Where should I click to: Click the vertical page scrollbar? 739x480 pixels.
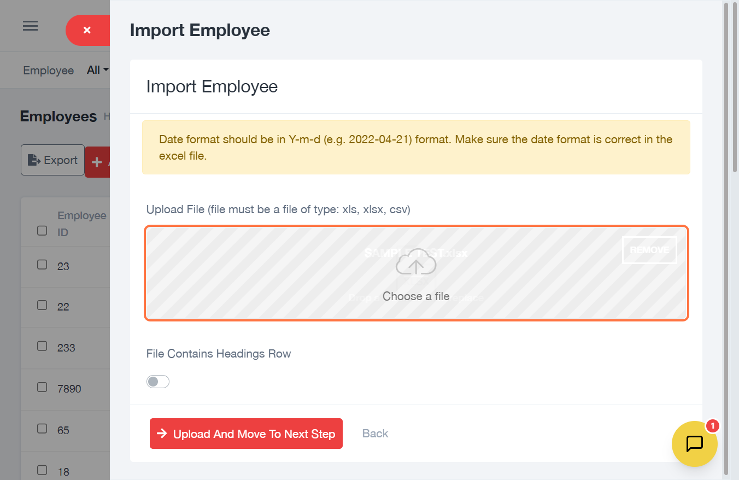[726, 87]
